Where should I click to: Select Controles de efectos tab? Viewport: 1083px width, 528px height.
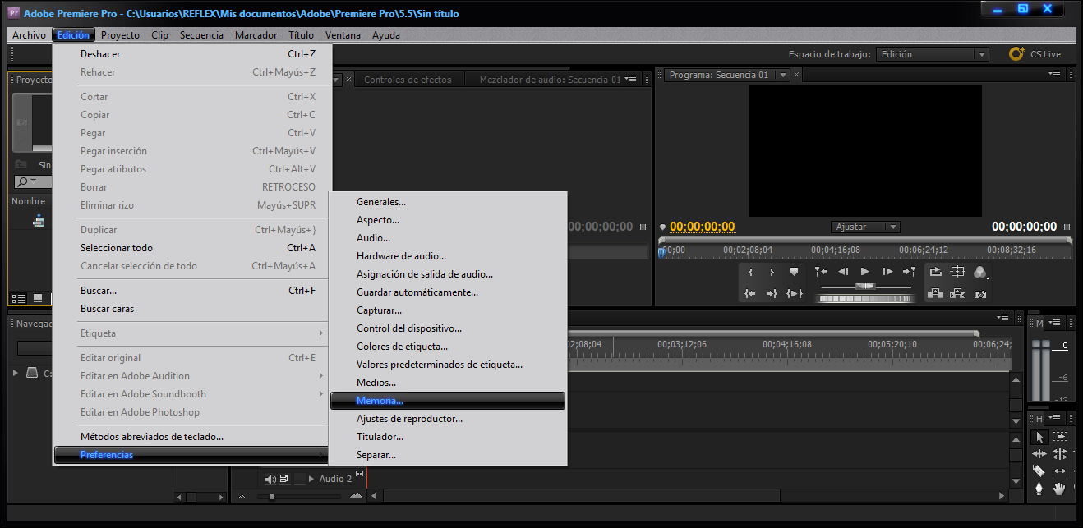(408, 80)
